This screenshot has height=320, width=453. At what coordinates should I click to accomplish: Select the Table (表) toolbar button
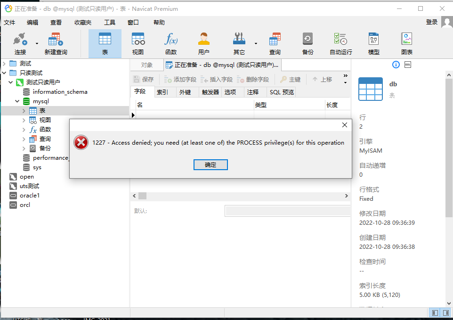105,43
